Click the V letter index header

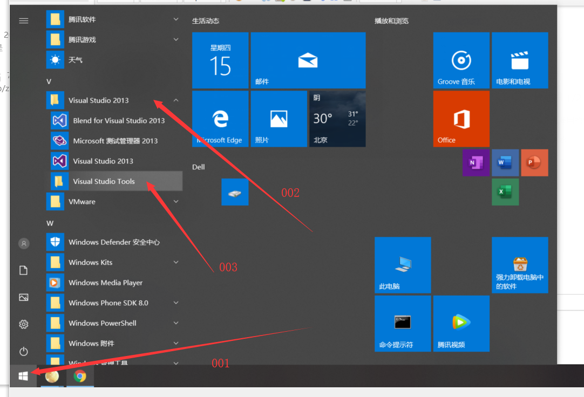(49, 81)
